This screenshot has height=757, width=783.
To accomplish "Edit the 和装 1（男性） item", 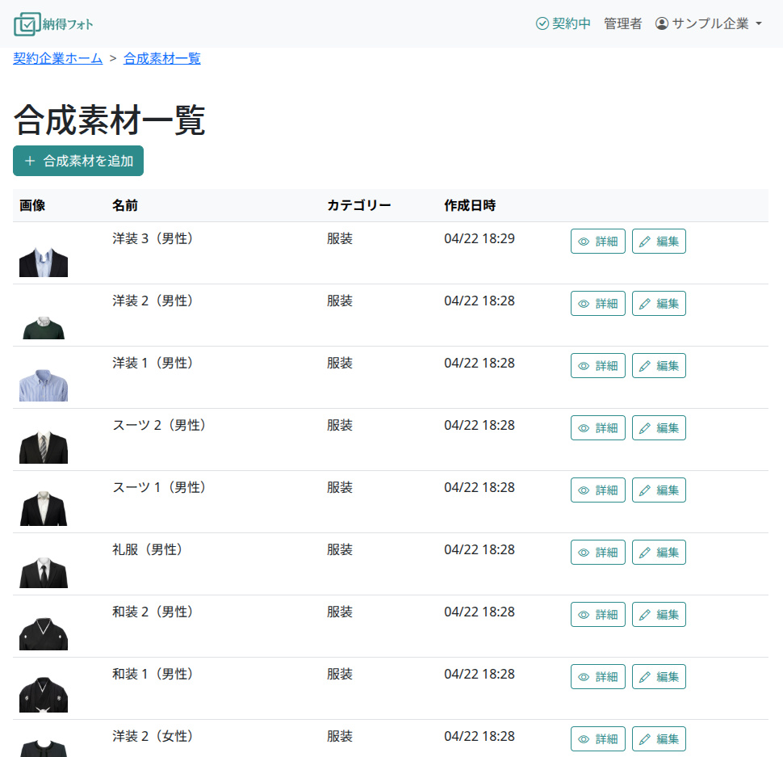I will (659, 676).
